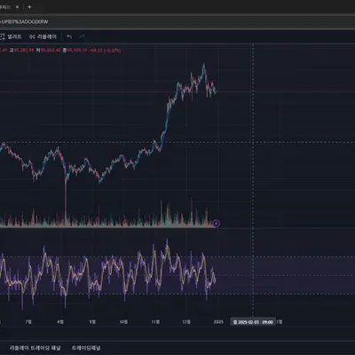The image size is (355, 355).
Task: Start the 리플레이 (replay) mode
Action: (43, 36)
